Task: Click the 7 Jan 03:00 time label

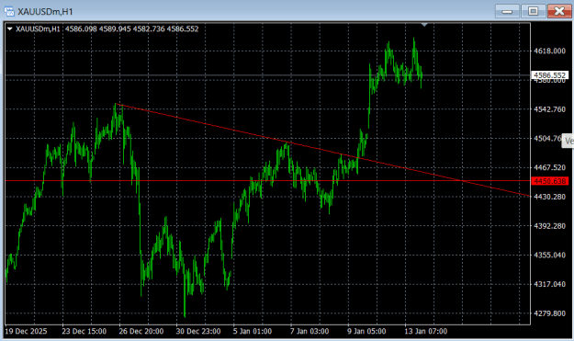Action: 310,331
